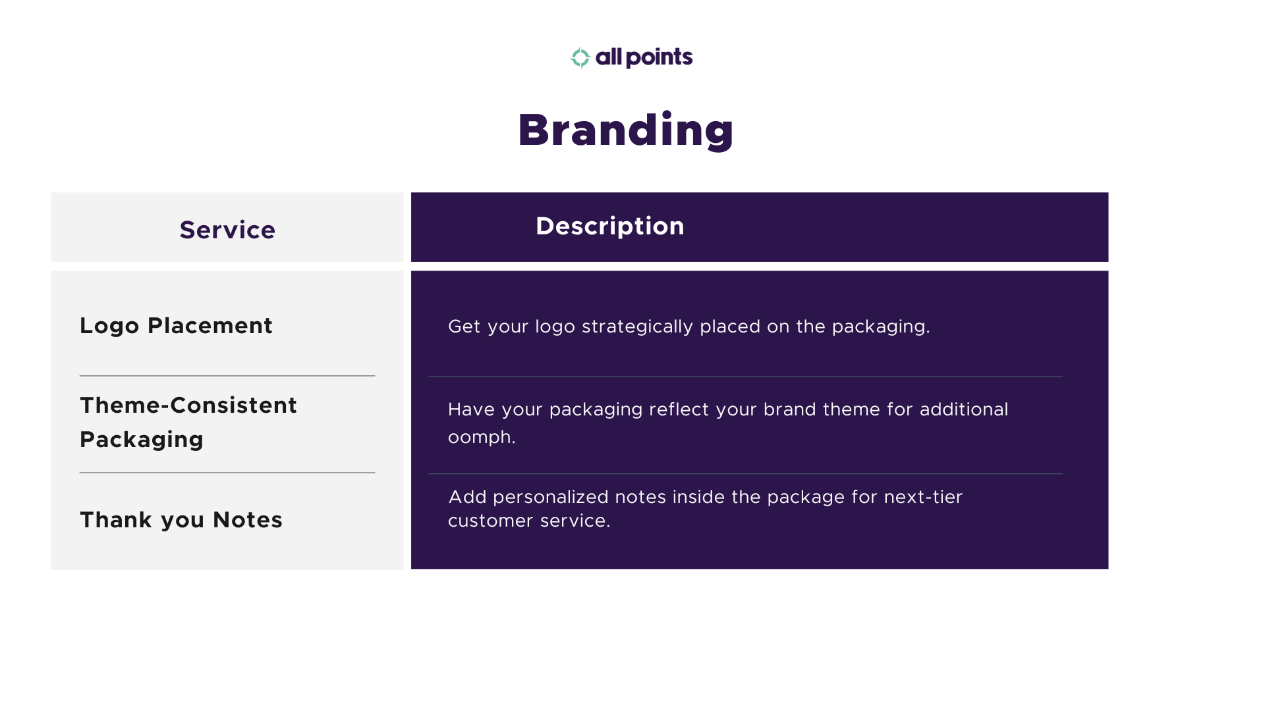Click the word "oomph" in the description

point(478,437)
